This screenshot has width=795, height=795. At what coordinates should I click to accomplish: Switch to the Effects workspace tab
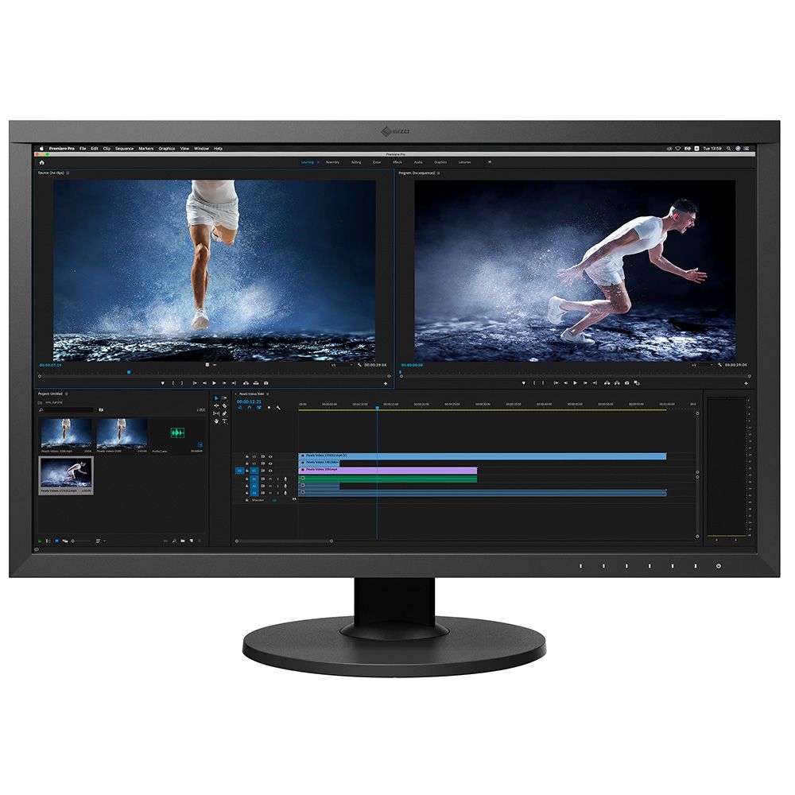point(397,162)
